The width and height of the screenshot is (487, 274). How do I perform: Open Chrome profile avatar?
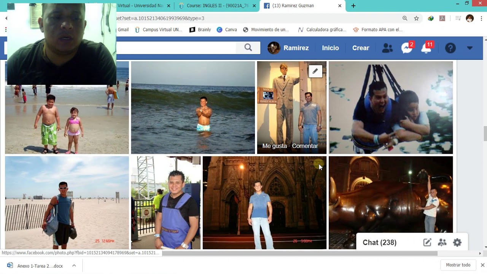470,18
